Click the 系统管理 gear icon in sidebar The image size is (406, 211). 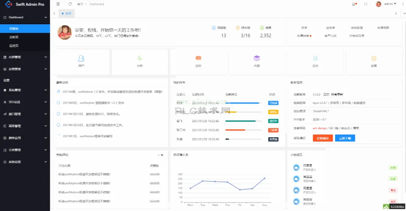5,90
